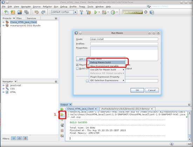193x147 pixels.
Task: Toggle the third Navigator filter button
Action: tap(25, 138)
